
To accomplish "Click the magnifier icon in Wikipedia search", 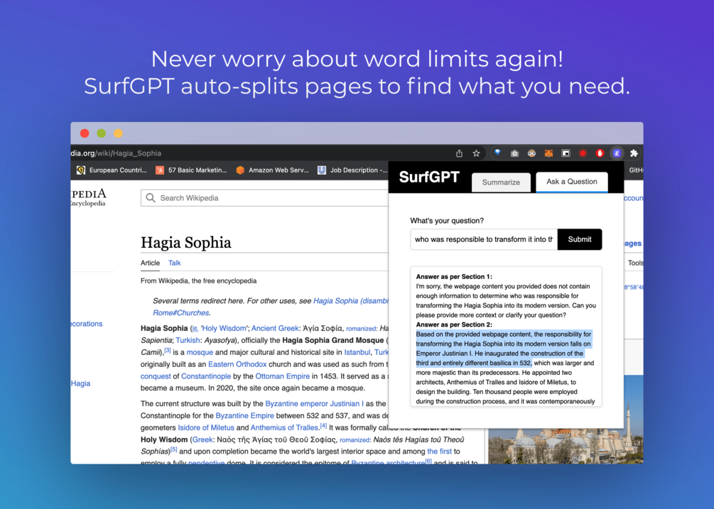I will [x=151, y=198].
